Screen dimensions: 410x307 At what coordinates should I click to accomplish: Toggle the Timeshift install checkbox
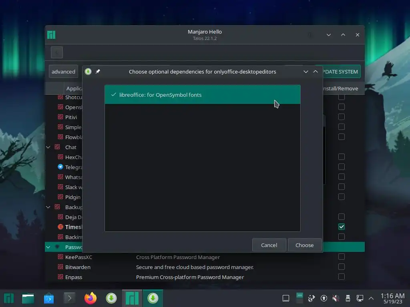342,227
